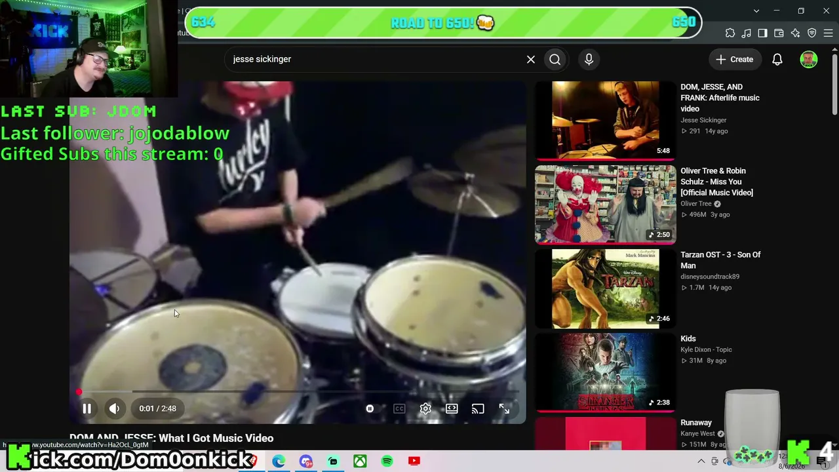Image resolution: width=839 pixels, height=472 pixels.
Task: Open the Tarzan video thumbnail
Action: click(606, 288)
